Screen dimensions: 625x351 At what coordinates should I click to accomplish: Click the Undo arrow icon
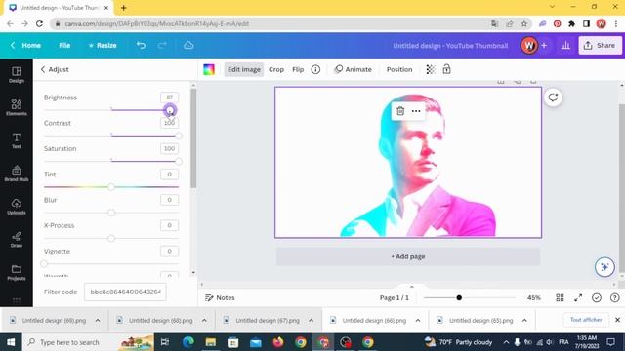(x=141, y=45)
